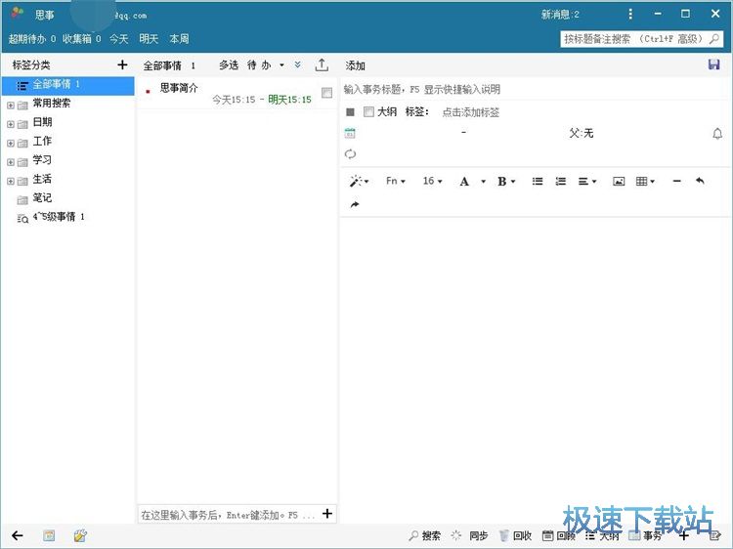Click the save icon in editor header
This screenshot has height=549, width=733.
(x=713, y=64)
